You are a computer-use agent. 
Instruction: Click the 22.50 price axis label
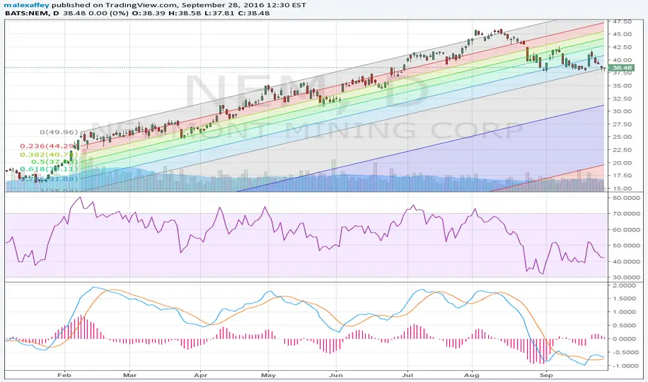(x=622, y=150)
